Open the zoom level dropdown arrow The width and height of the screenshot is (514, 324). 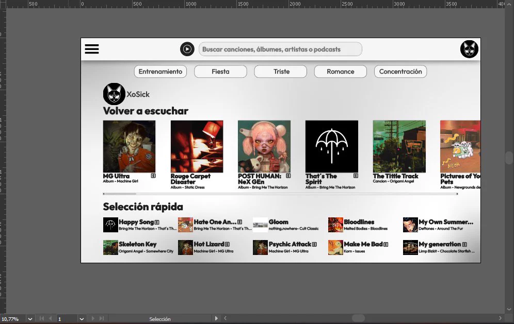click(x=30, y=319)
